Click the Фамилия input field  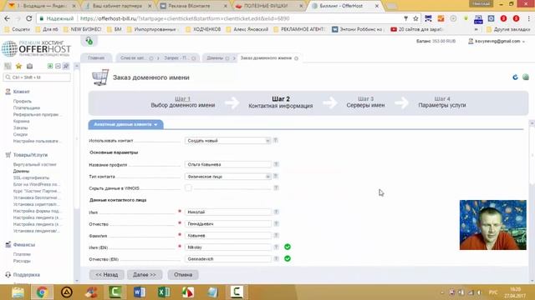point(227,235)
